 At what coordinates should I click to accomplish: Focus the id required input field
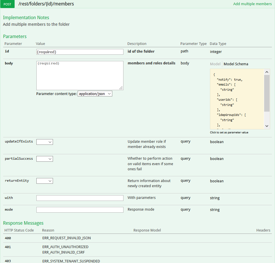tap(80, 52)
